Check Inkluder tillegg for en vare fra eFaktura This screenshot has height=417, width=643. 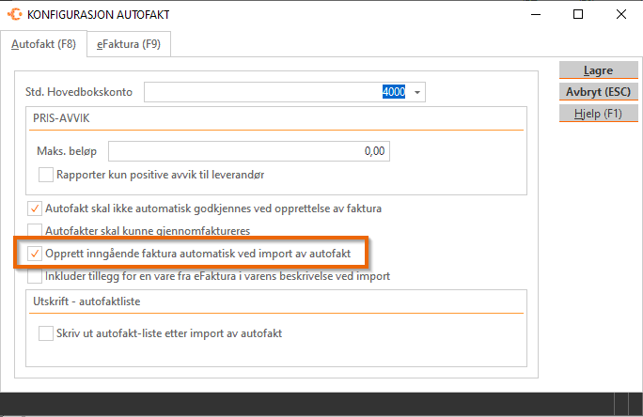pos(35,276)
